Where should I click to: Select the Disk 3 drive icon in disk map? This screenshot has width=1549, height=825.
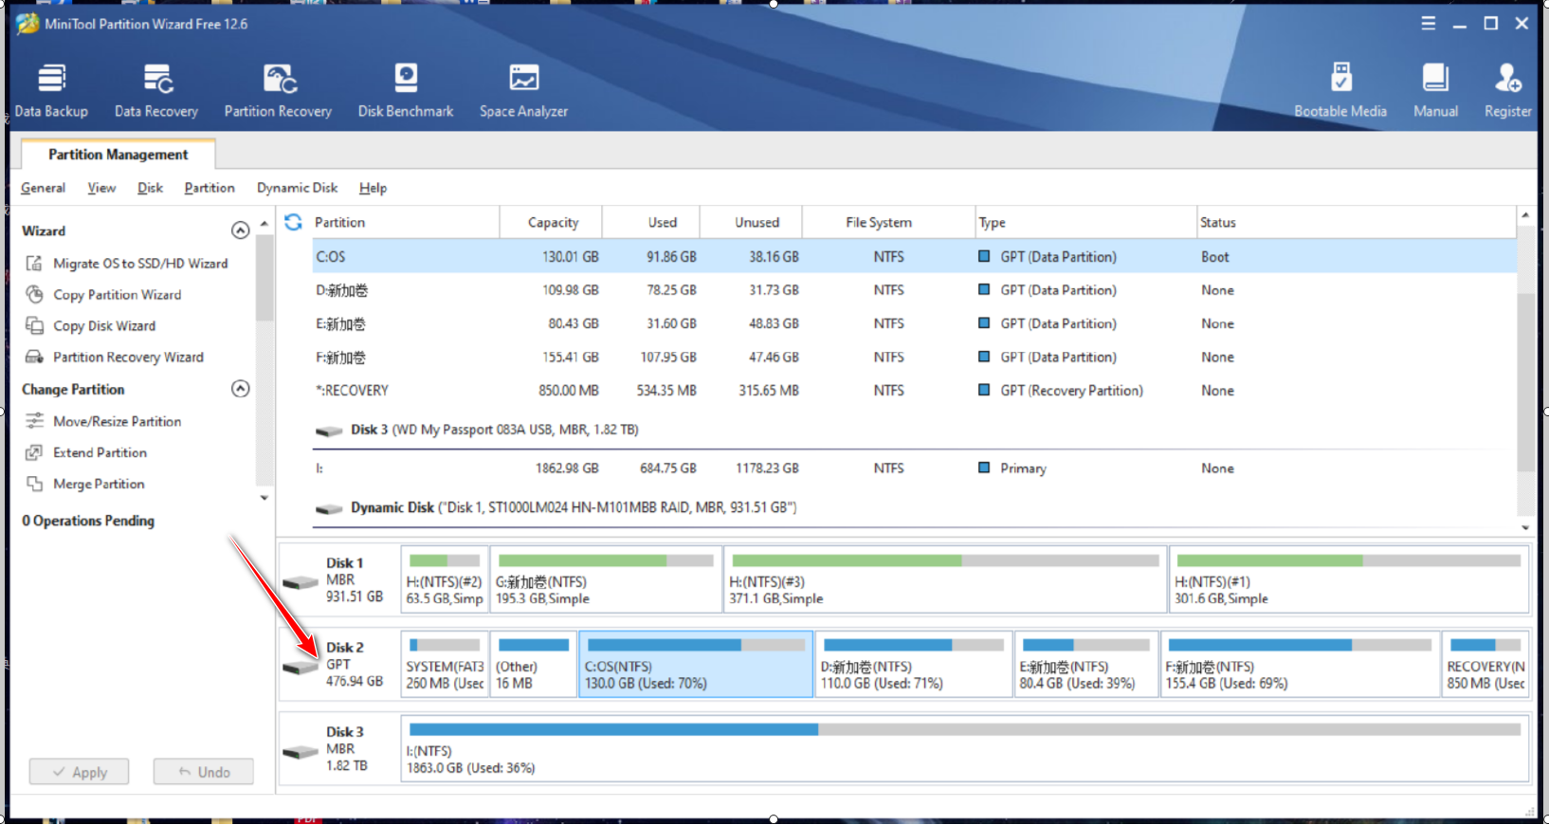[x=301, y=752]
